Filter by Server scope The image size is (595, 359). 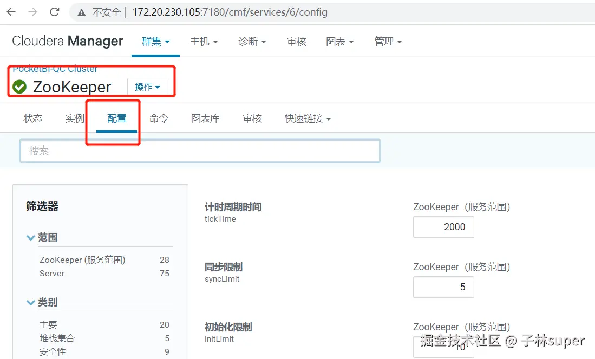click(x=52, y=274)
